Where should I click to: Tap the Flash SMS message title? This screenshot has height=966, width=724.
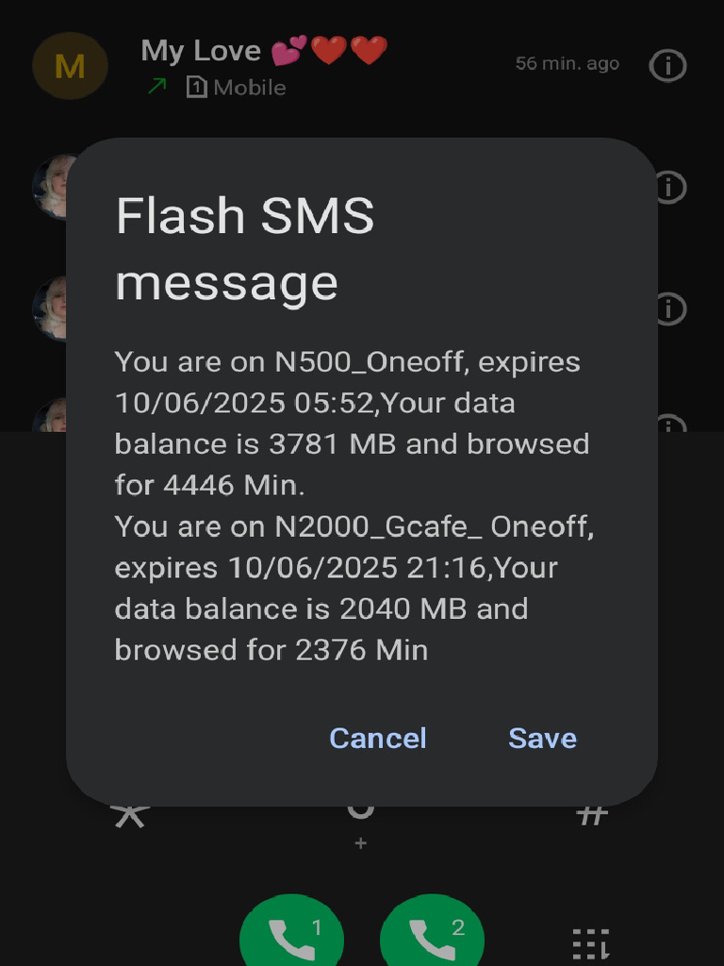click(244, 248)
